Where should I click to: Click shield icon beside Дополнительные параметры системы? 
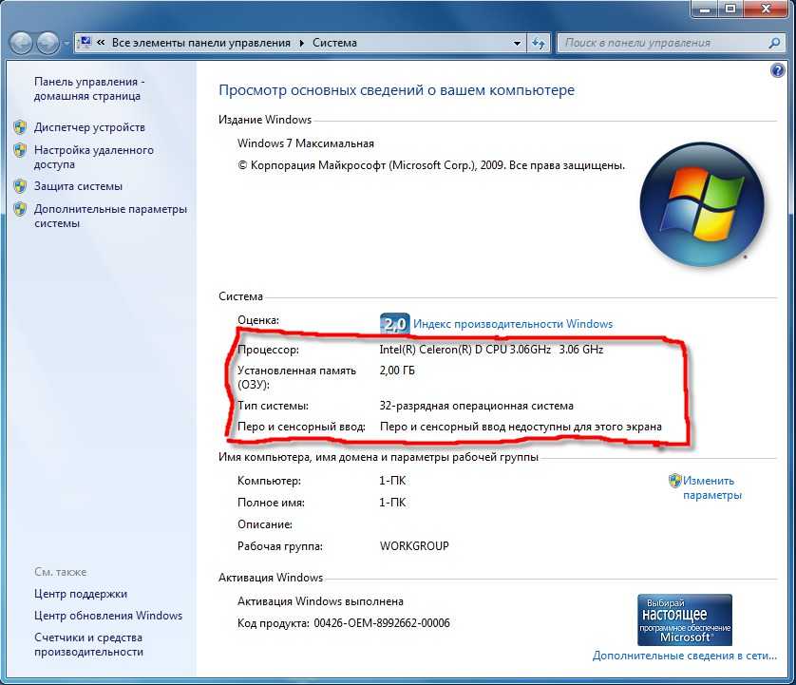20,209
